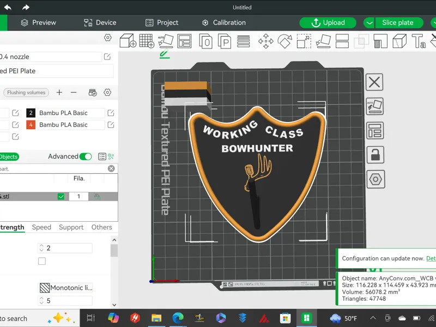Activate the Rotate tool
The image size is (436, 327).
coord(284,41)
